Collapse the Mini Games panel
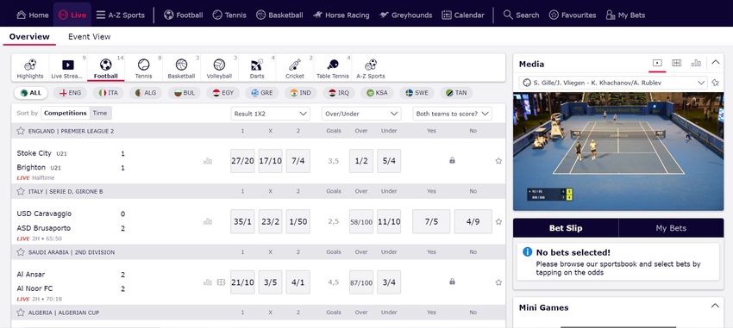 click(x=715, y=306)
